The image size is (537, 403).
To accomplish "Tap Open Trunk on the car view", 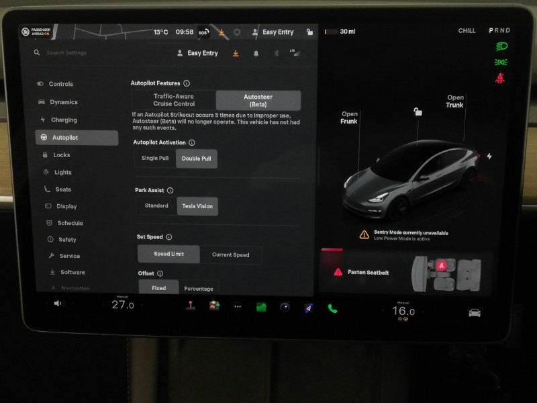I will click(x=454, y=102).
